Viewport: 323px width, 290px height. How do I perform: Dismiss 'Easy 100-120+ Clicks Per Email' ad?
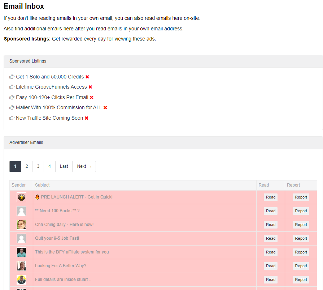(x=92, y=97)
